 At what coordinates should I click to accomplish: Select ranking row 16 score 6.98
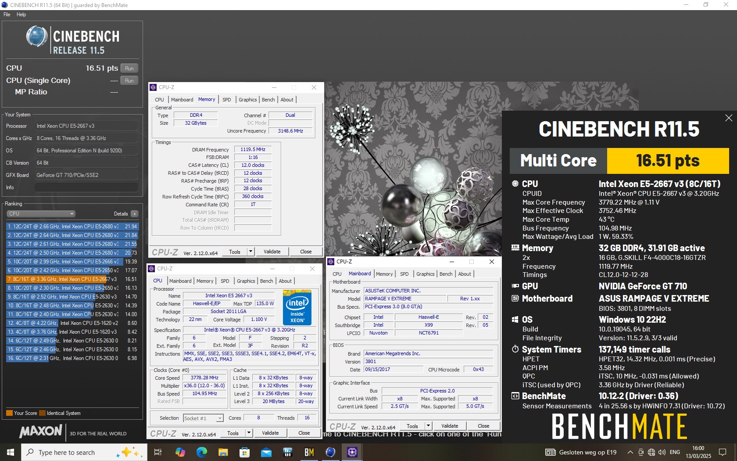coord(72,358)
